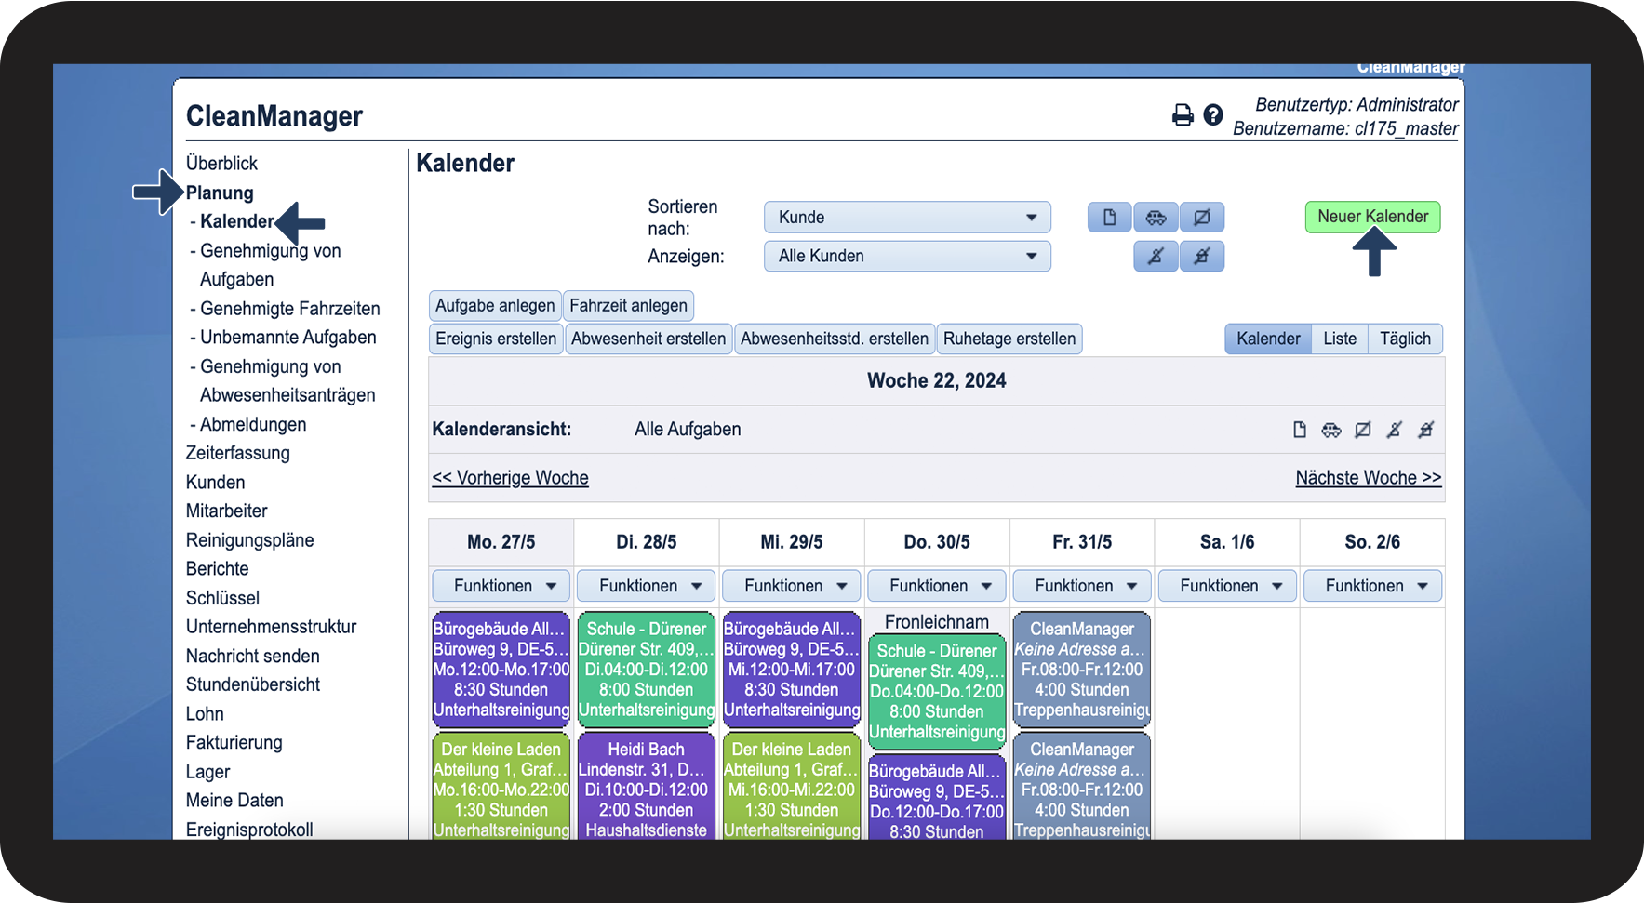Go to Nächste Woche link

click(x=1368, y=477)
